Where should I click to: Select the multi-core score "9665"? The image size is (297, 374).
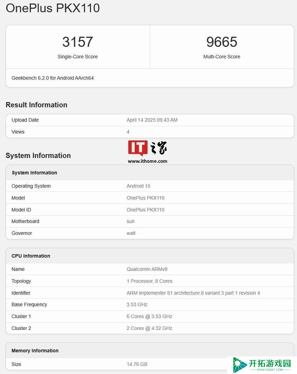point(222,42)
